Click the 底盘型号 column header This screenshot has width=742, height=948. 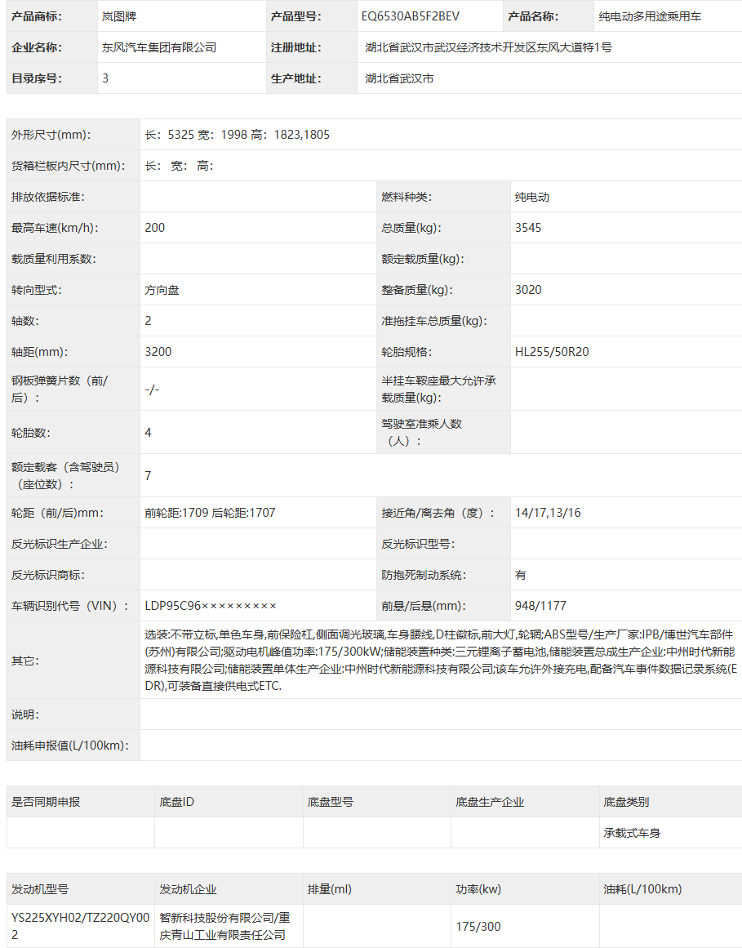pyautogui.click(x=330, y=802)
